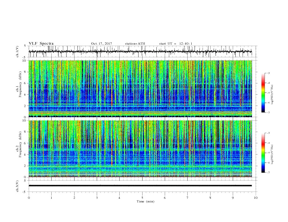The height and width of the screenshot is (222, 288).
Task: Click time axis tick label '5'
Action: (x=142, y=198)
